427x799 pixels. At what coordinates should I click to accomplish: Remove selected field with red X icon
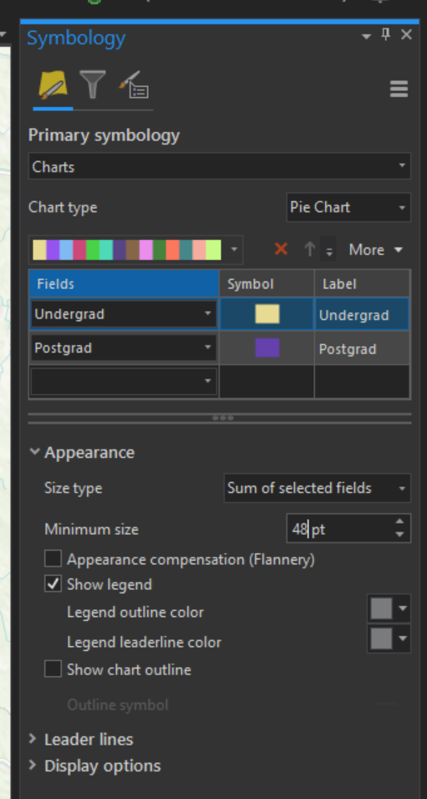pyautogui.click(x=281, y=249)
